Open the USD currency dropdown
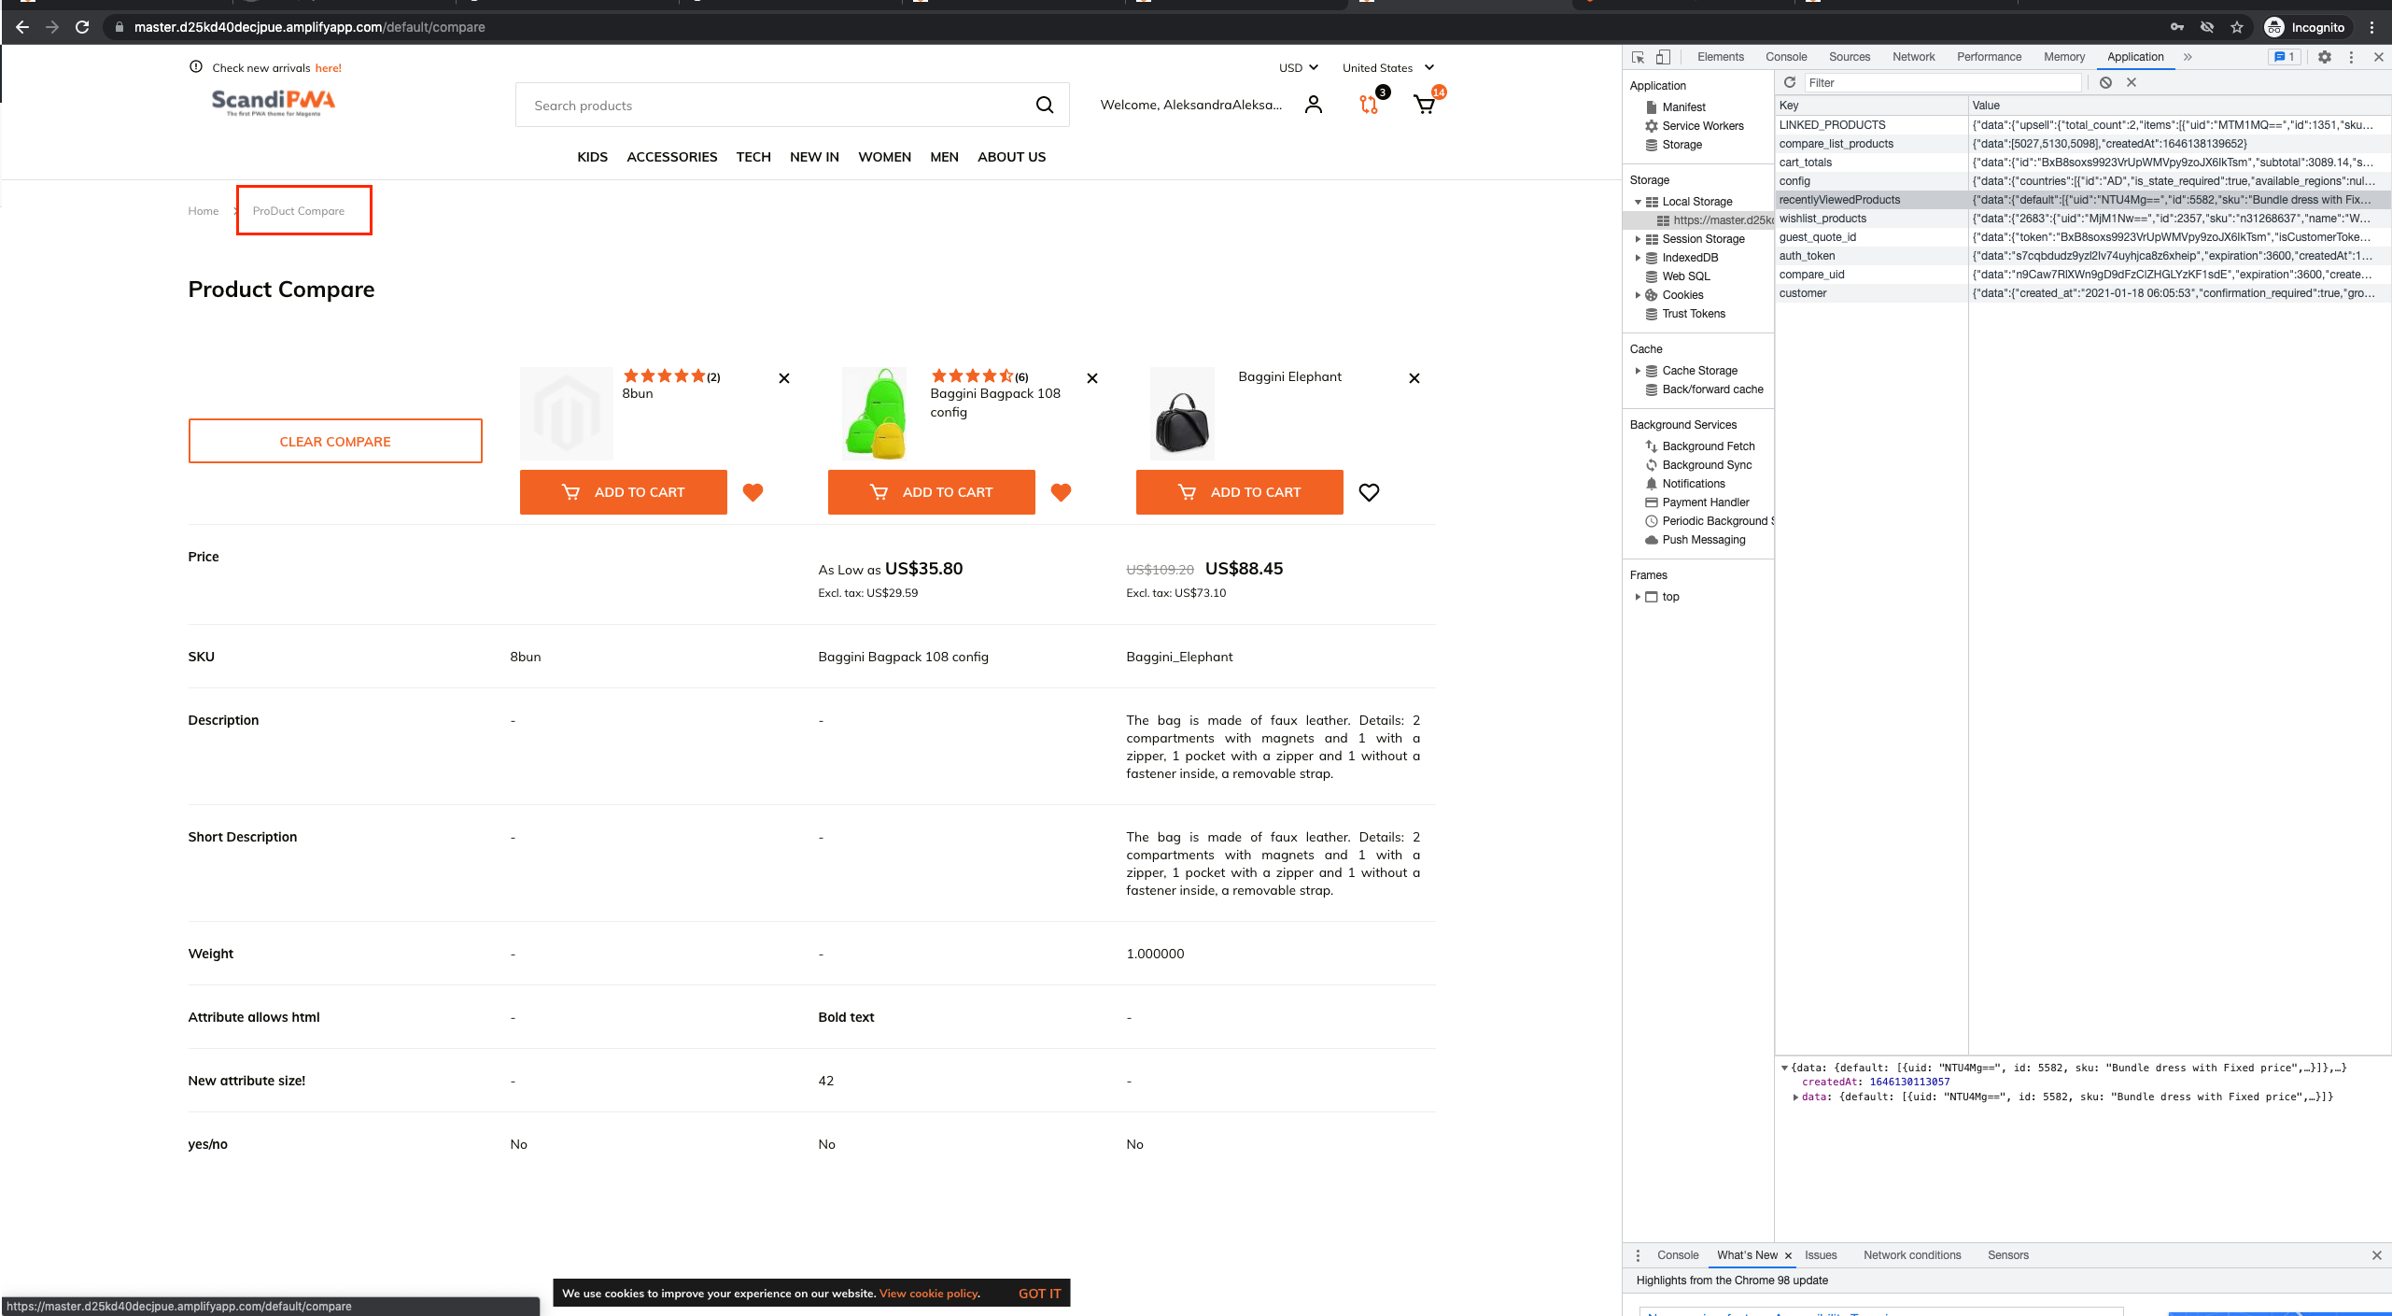Viewport: 2392px width, 1316px height. (1298, 67)
